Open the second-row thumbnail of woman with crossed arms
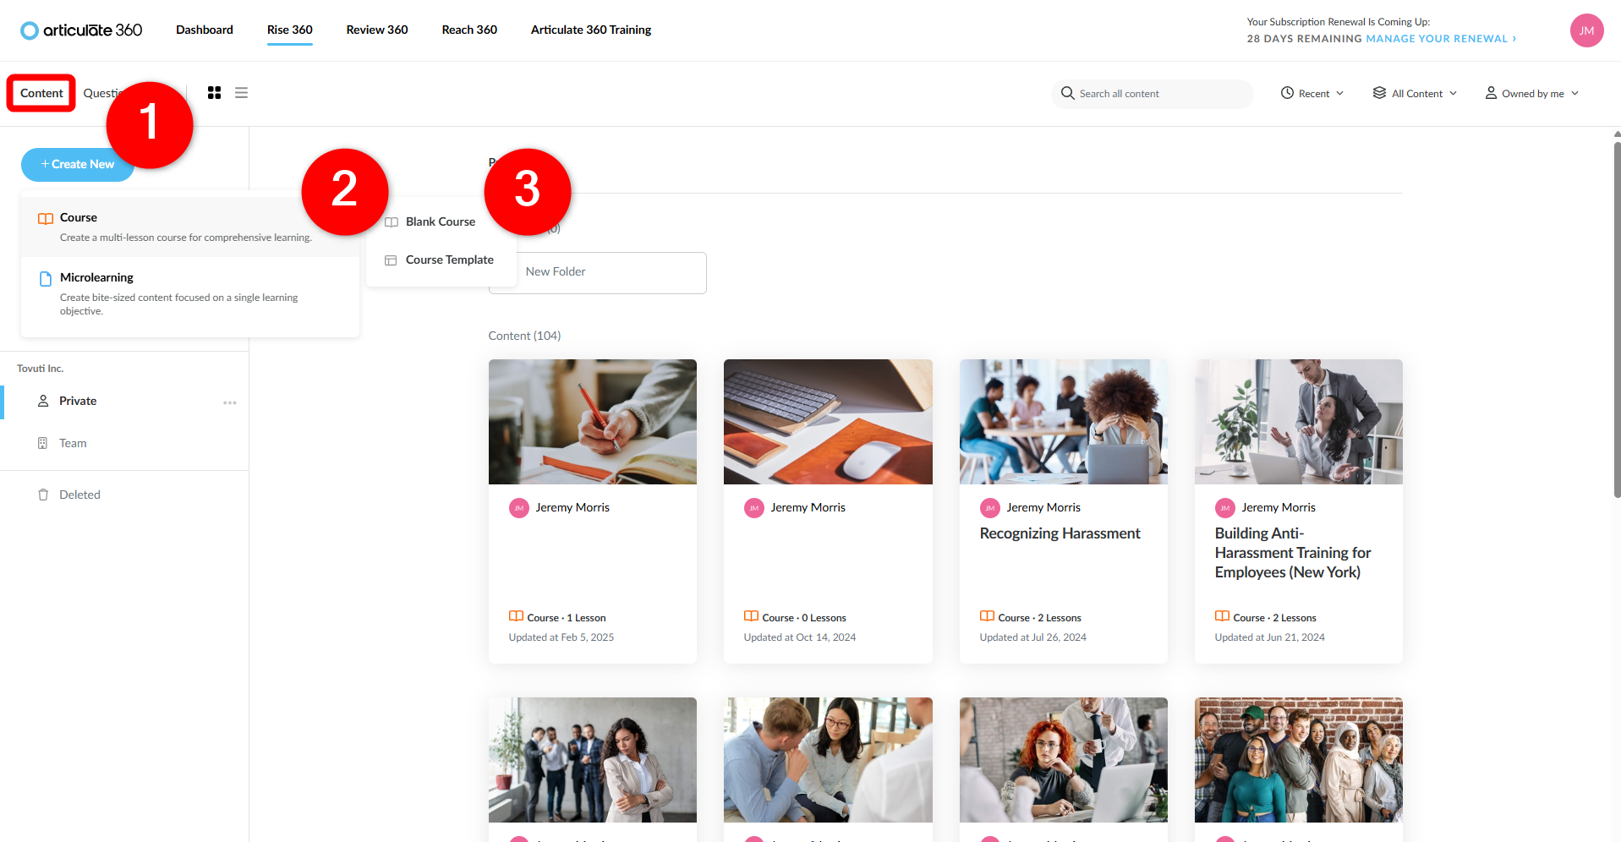The image size is (1621, 842). [593, 760]
